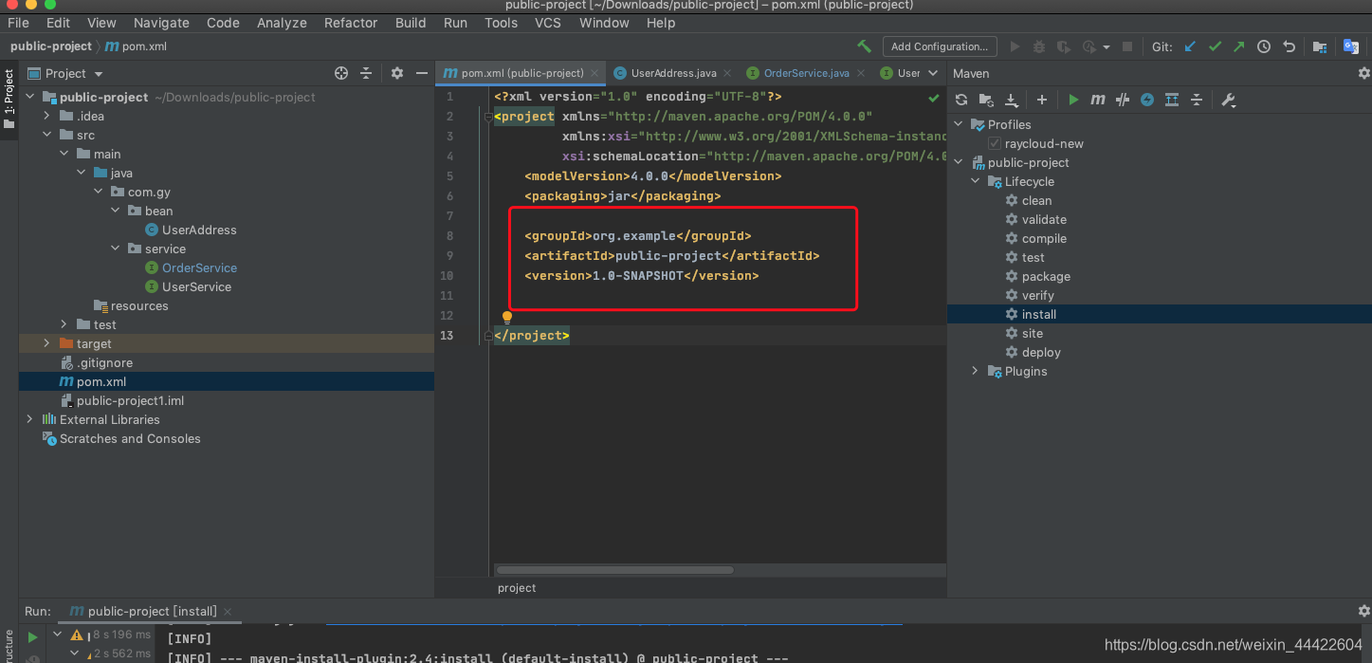This screenshot has height=663, width=1372.
Task: Open Maven settings wrench icon
Action: [x=1228, y=100]
